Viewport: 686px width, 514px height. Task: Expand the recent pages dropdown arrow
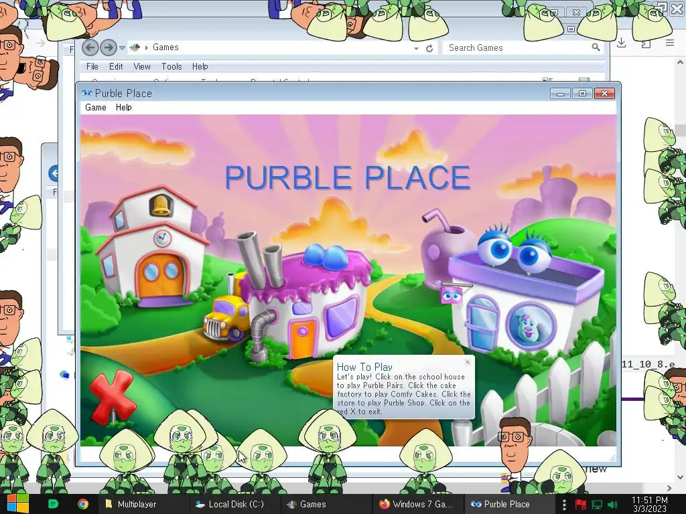pyautogui.click(x=123, y=48)
